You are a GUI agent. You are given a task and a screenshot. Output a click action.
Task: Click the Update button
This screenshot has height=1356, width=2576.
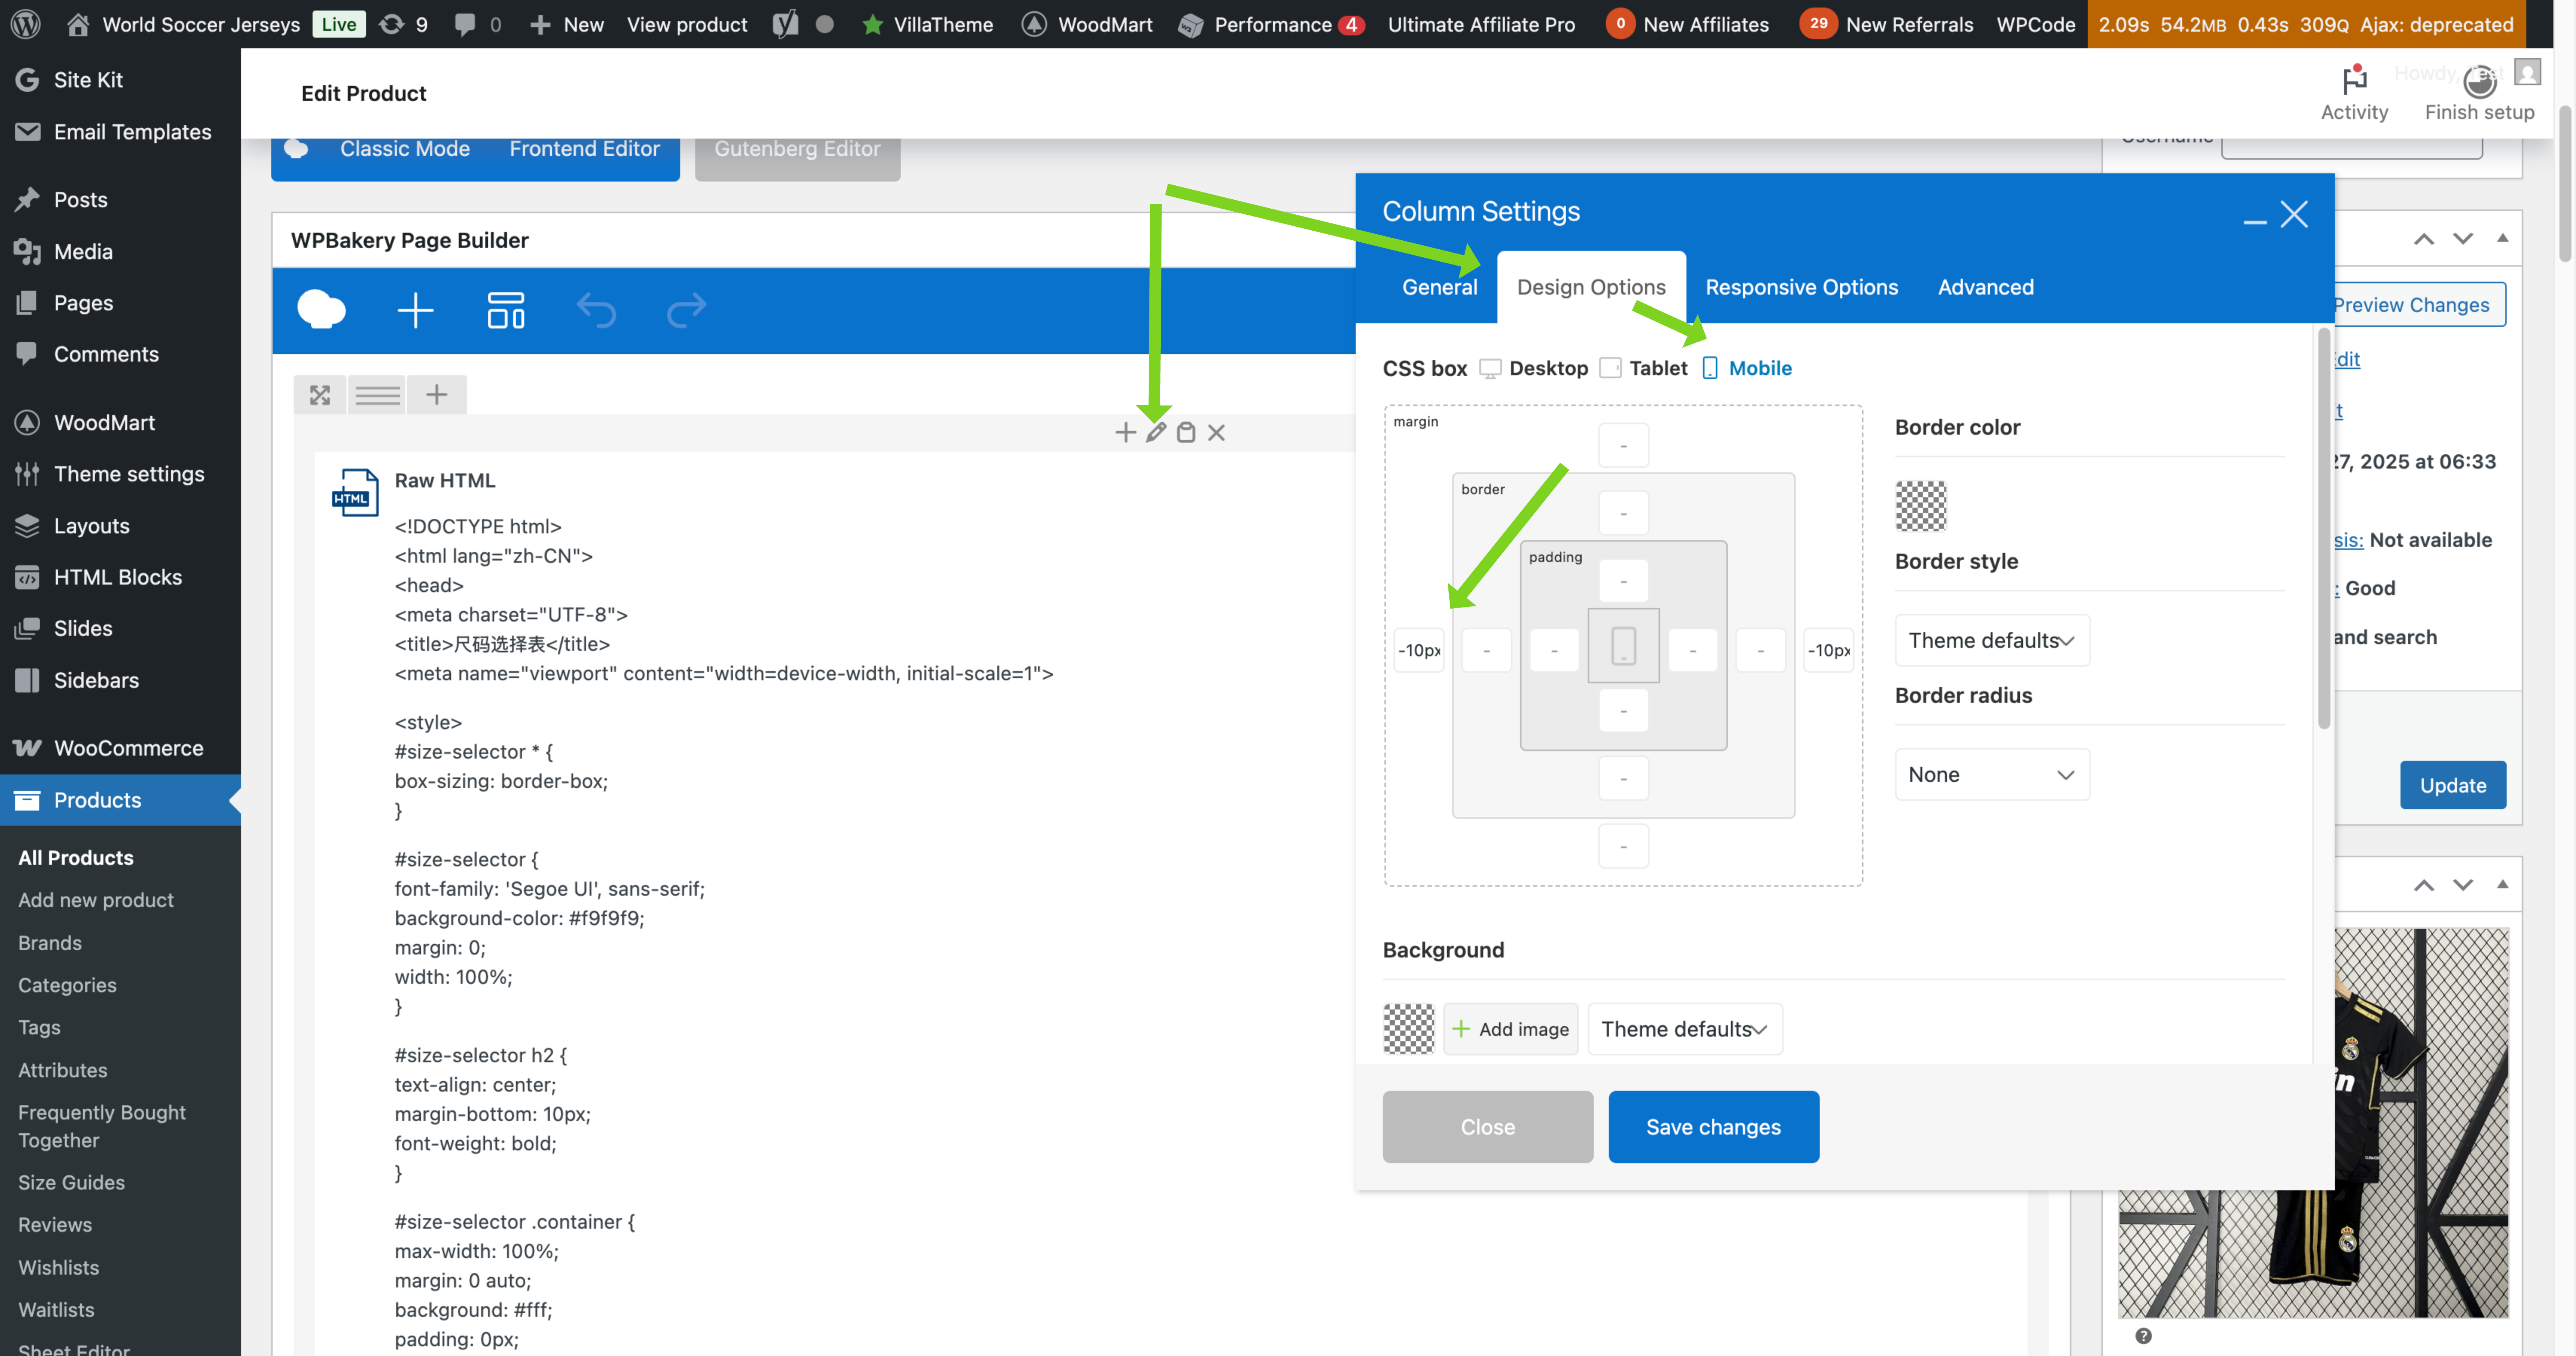pos(2452,785)
